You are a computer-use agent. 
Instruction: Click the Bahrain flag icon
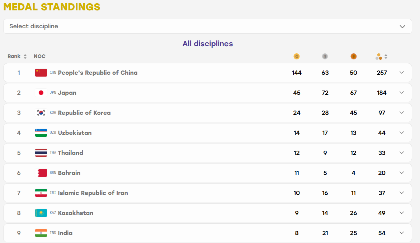tap(41, 173)
